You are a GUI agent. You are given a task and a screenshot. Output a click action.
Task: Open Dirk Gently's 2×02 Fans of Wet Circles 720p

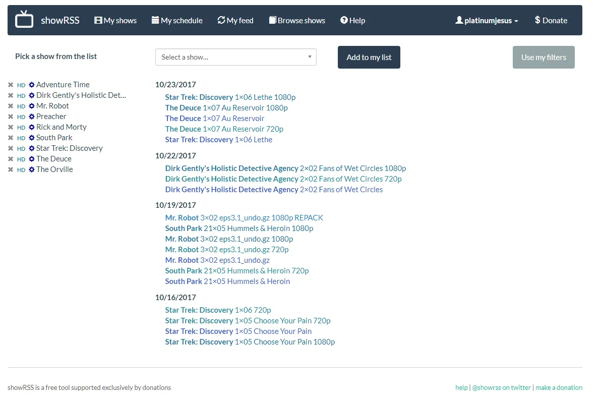pyautogui.click(x=284, y=179)
